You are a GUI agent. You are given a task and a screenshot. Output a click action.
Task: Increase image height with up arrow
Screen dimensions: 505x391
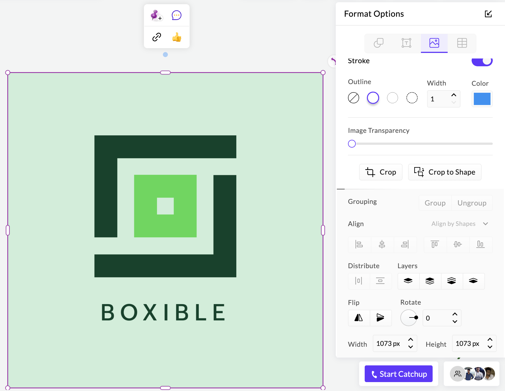pyautogui.click(x=490, y=340)
